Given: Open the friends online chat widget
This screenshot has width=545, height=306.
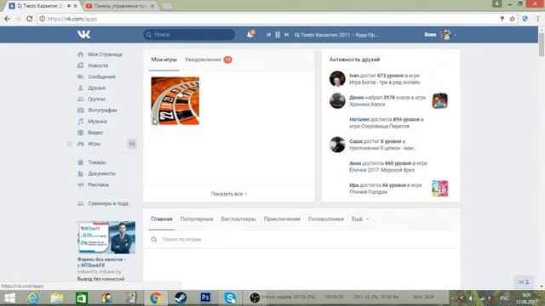Looking at the screenshot, I should pyautogui.click(x=524, y=282).
